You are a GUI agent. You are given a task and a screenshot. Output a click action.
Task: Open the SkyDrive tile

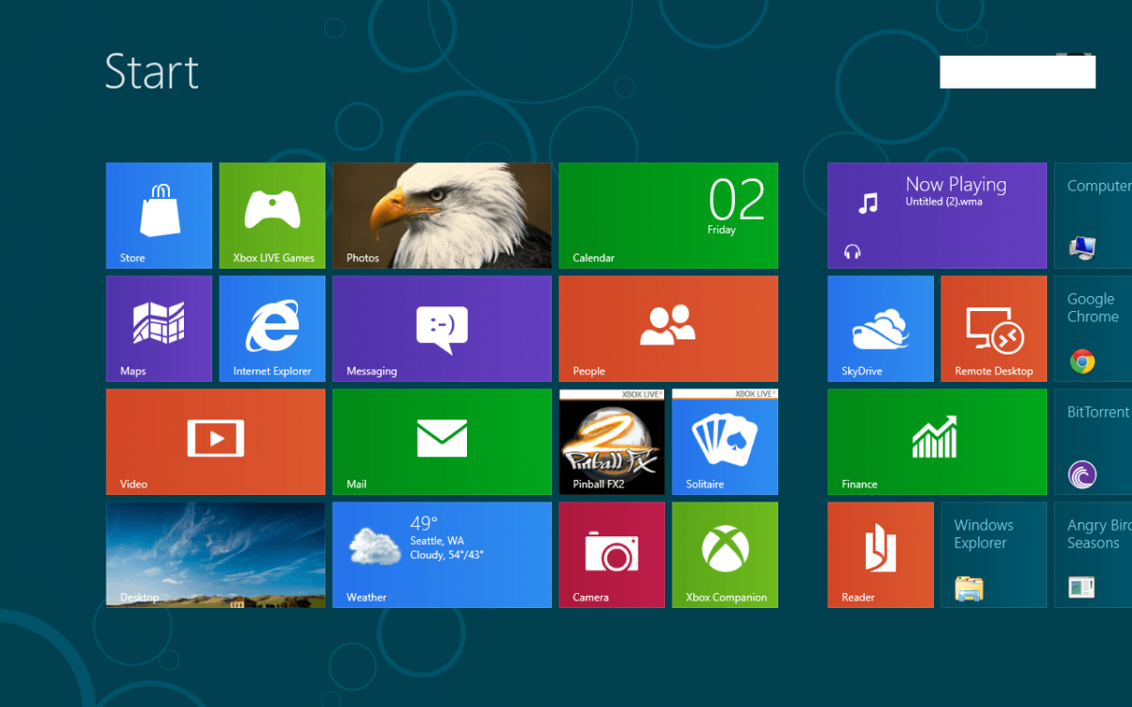point(880,328)
